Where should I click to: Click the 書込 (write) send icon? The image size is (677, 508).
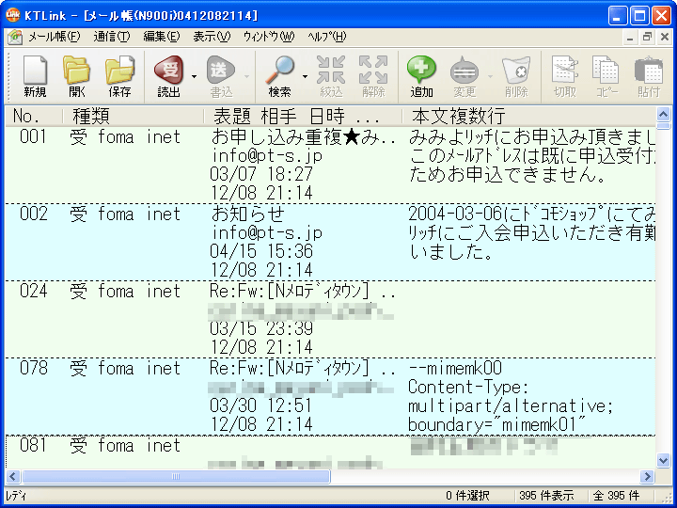click(x=221, y=77)
